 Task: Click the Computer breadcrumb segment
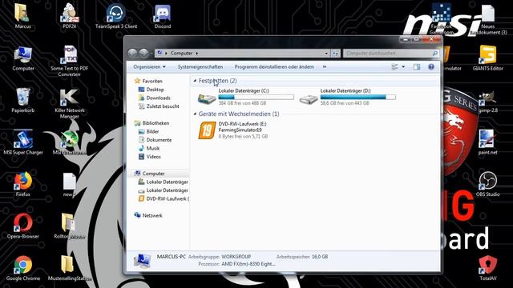[181, 54]
